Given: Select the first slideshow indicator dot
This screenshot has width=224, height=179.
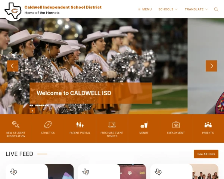Looking at the screenshot, I should click(31, 106).
